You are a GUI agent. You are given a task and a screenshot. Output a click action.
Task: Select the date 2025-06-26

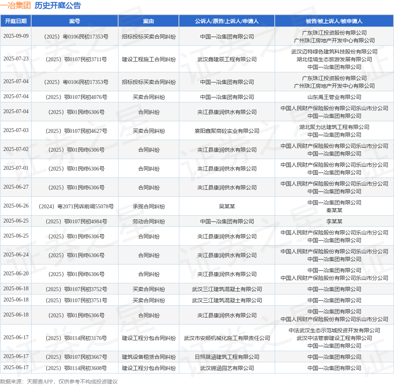tap(16, 206)
